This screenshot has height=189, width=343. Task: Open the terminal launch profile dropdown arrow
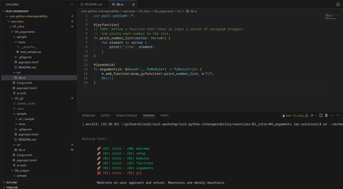pos(315,115)
